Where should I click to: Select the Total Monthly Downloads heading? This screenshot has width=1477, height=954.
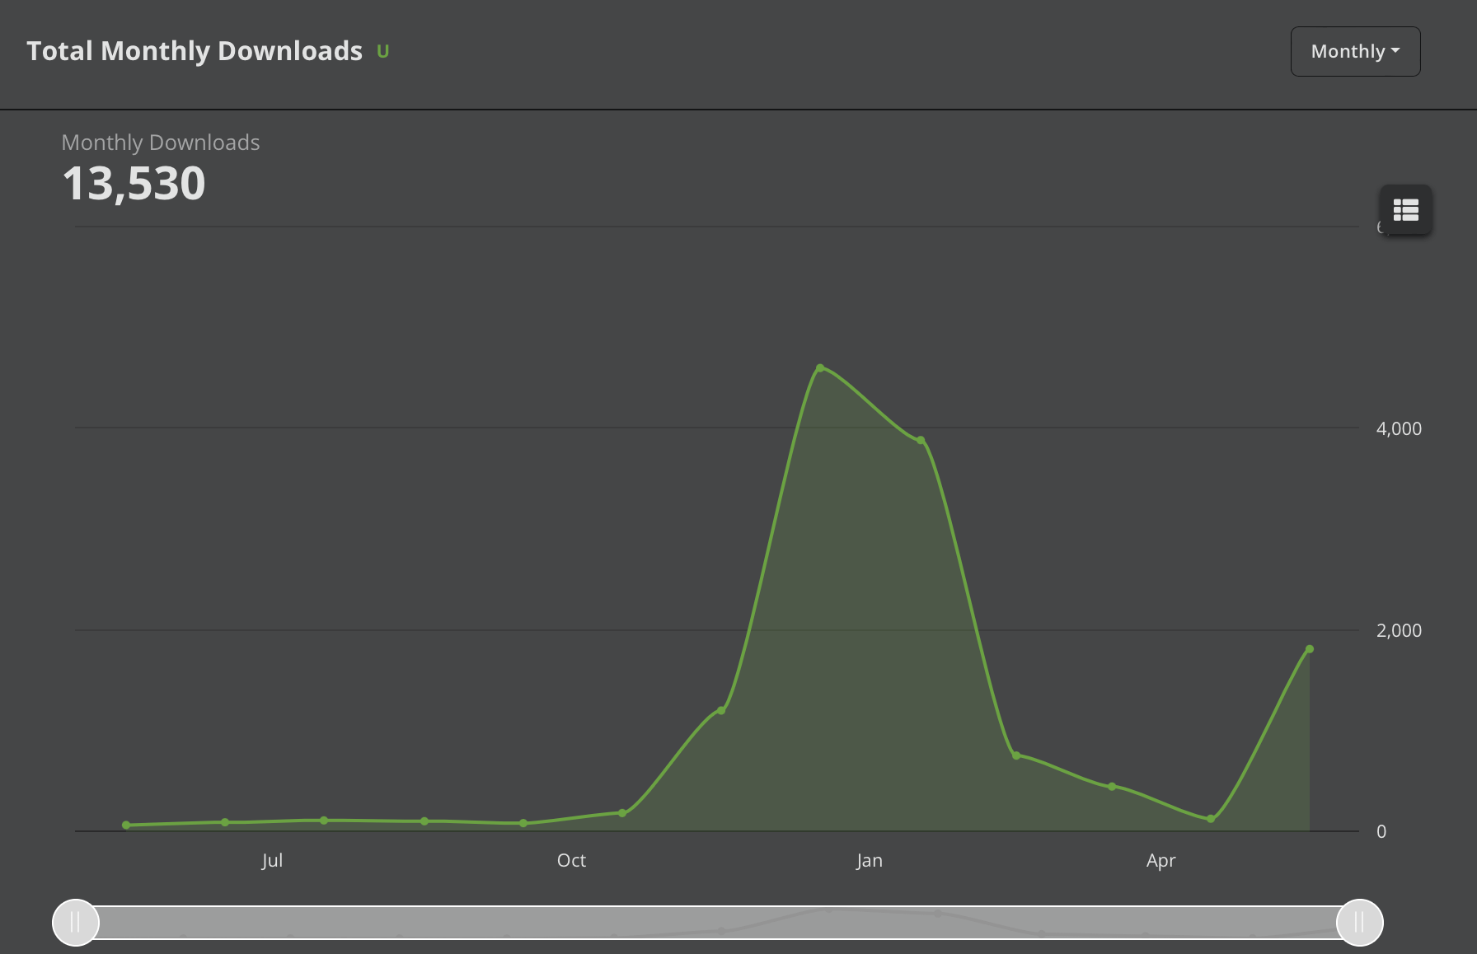[195, 50]
